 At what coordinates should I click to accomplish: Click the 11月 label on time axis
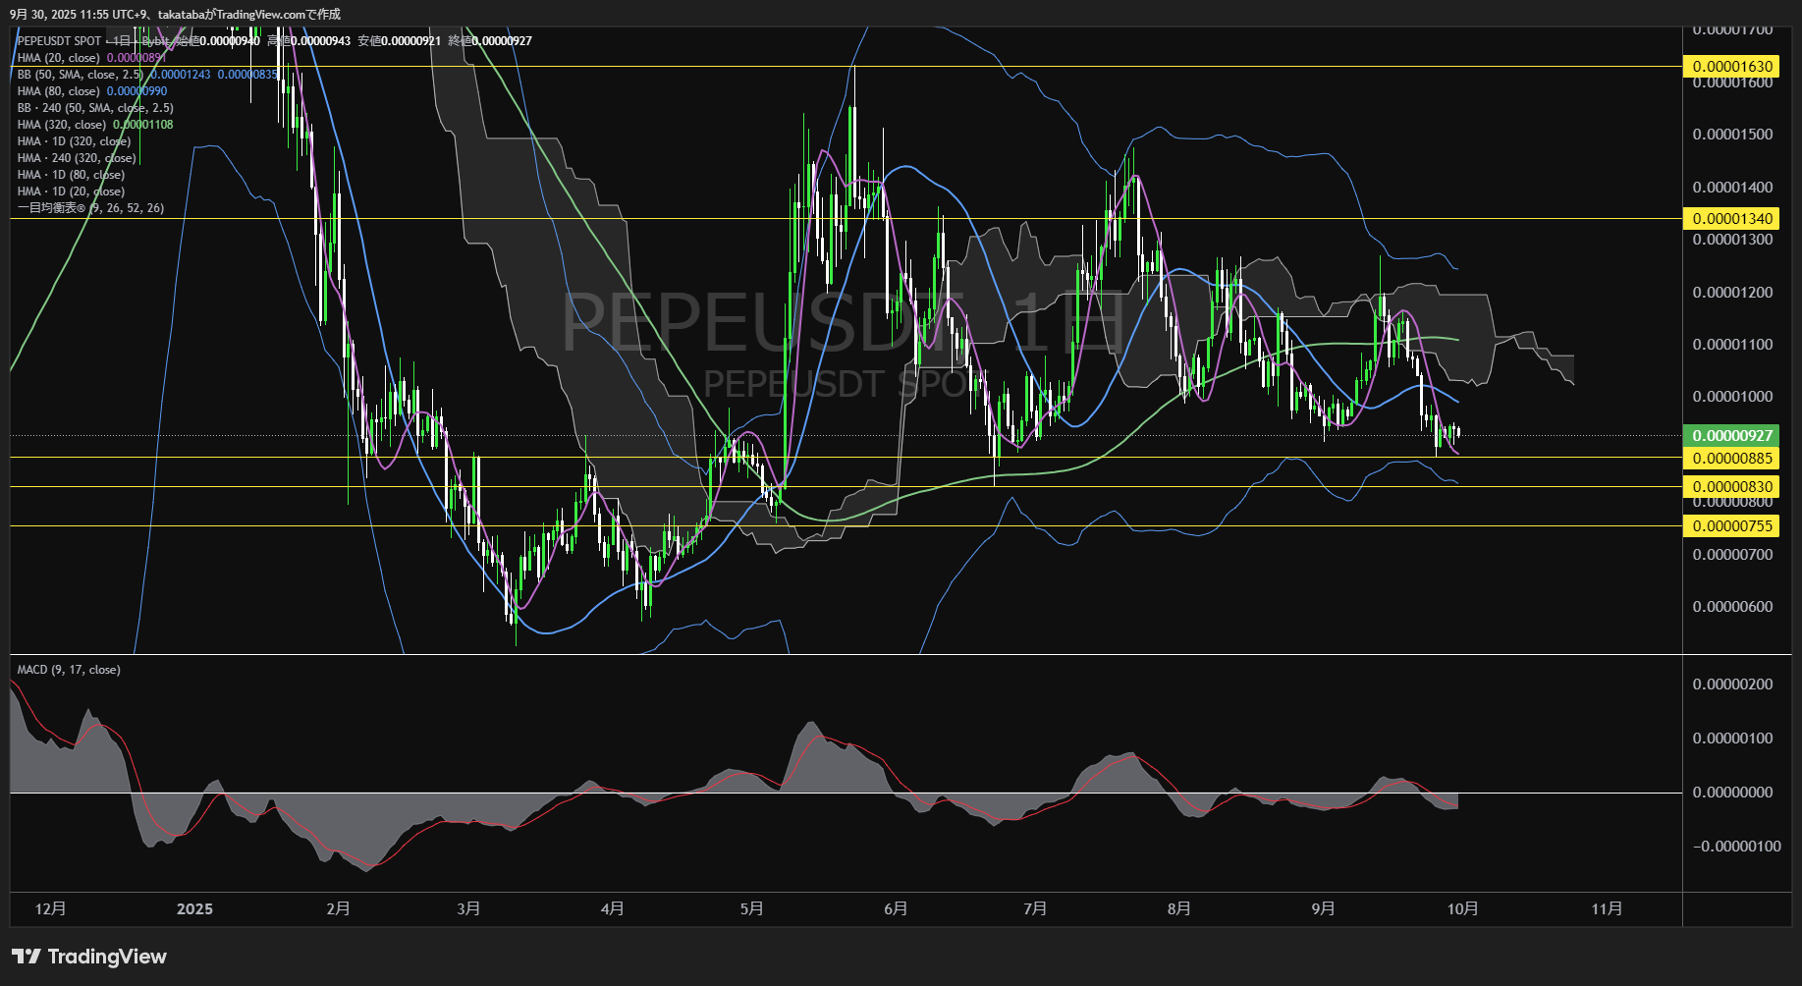pos(1607,909)
